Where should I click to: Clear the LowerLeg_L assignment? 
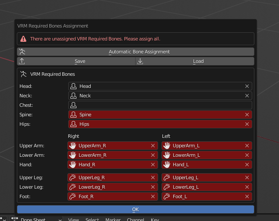(247, 187)
